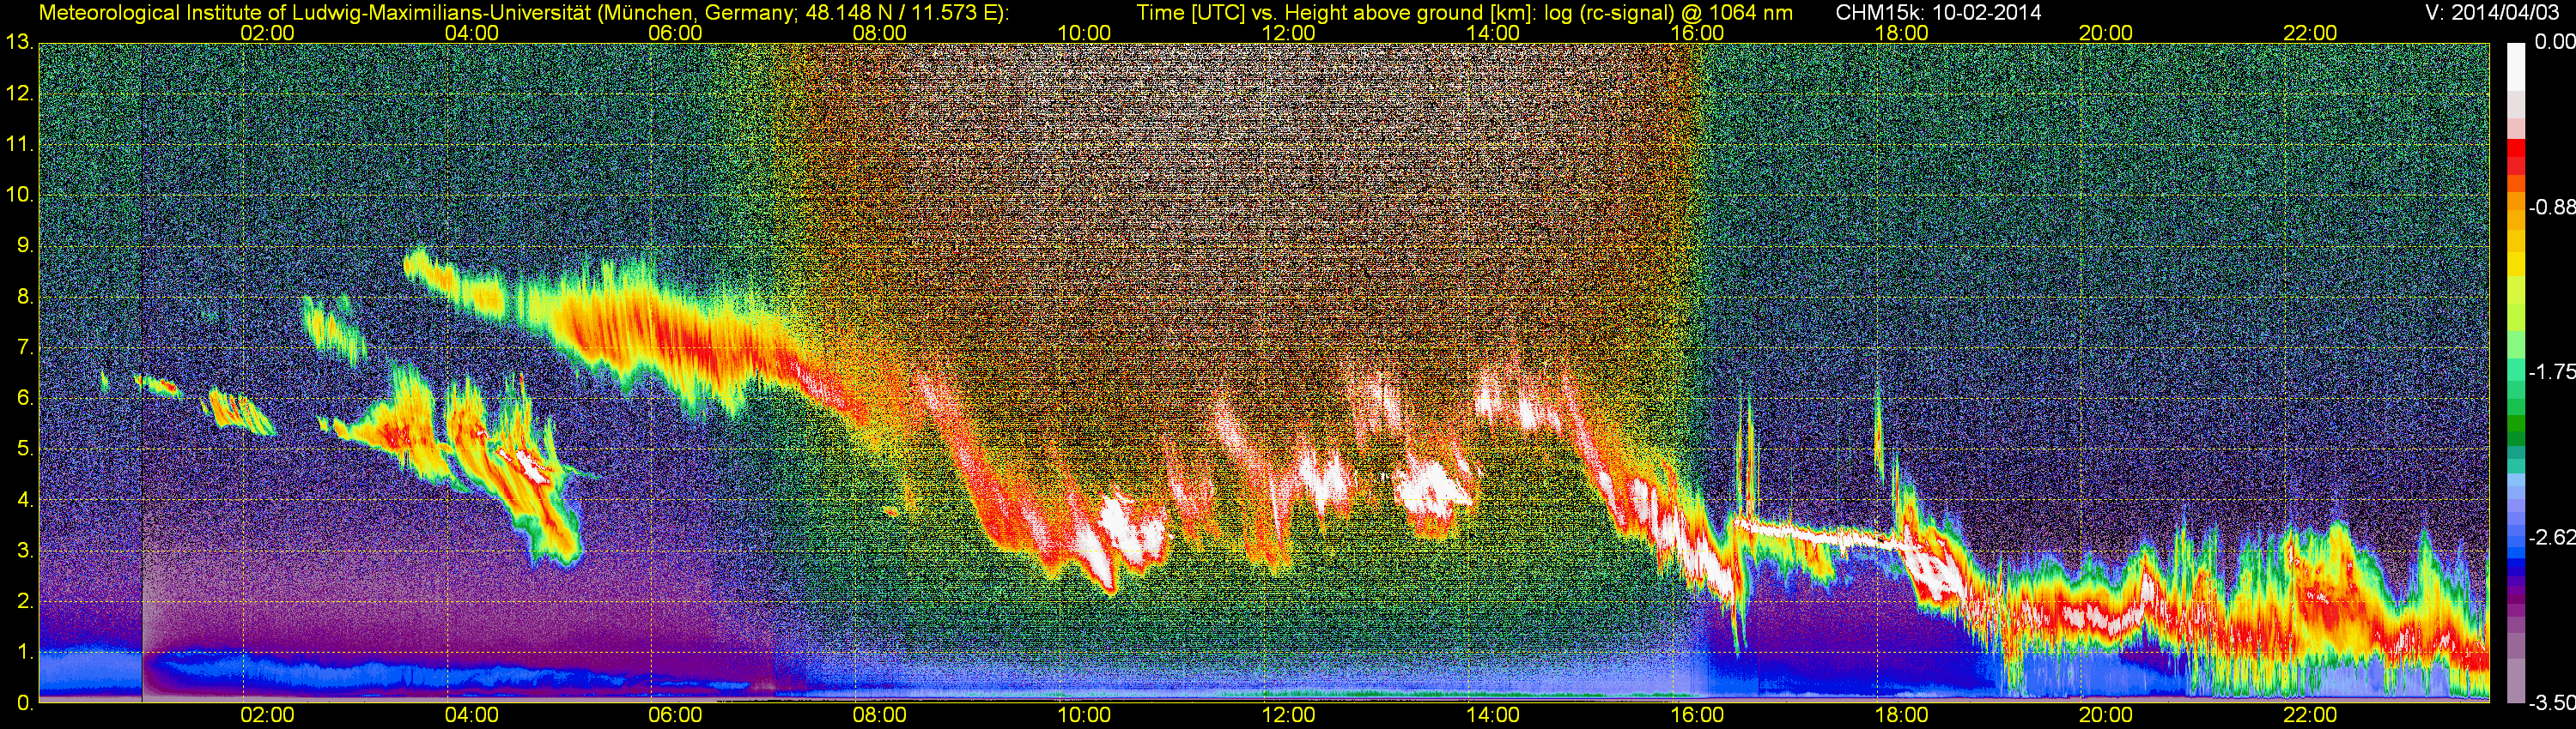This screenshot has height=729, width=2576.
Task: Click the '20:00' label on the lower time axis
Action: [x=2107, y=716]
